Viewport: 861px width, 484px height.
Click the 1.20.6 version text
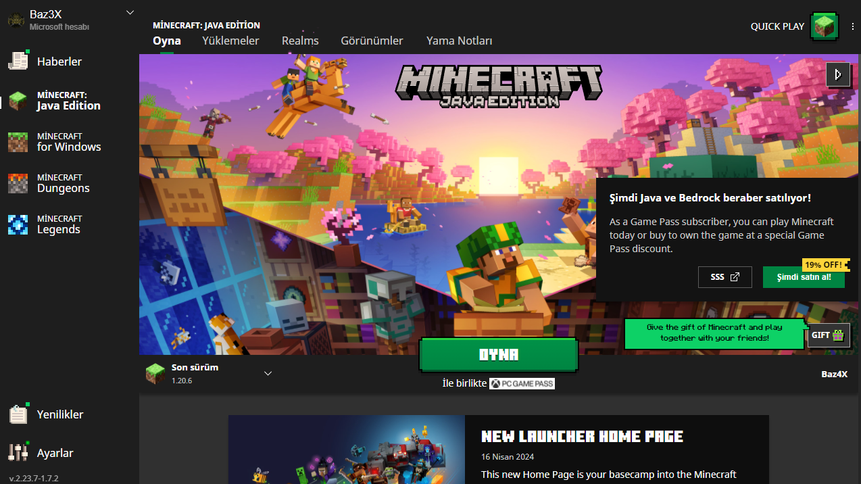(182, 381)
